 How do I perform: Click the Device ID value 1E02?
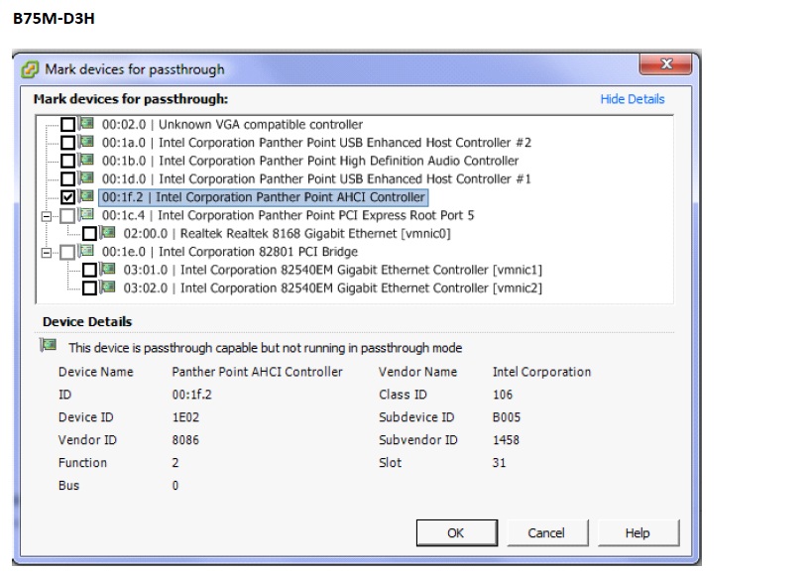click(x=185, y=417)
